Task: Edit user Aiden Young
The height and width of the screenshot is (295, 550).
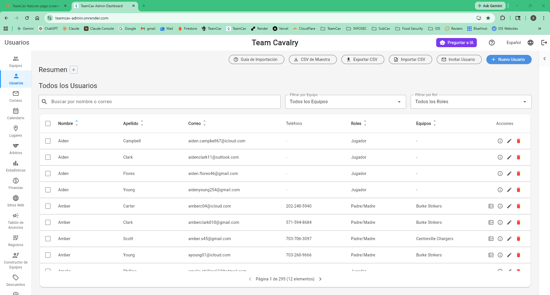Action: coord(509,190)
